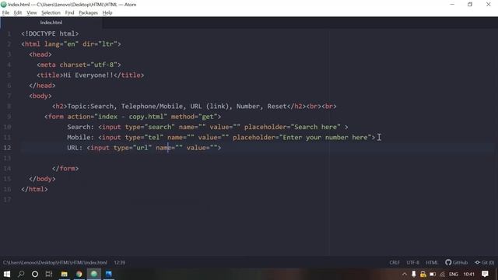Image resolution: width=498 pixels, height=280 pixels.
Task: Click the opening <body> tag
Action: click(x=40, y=96)
